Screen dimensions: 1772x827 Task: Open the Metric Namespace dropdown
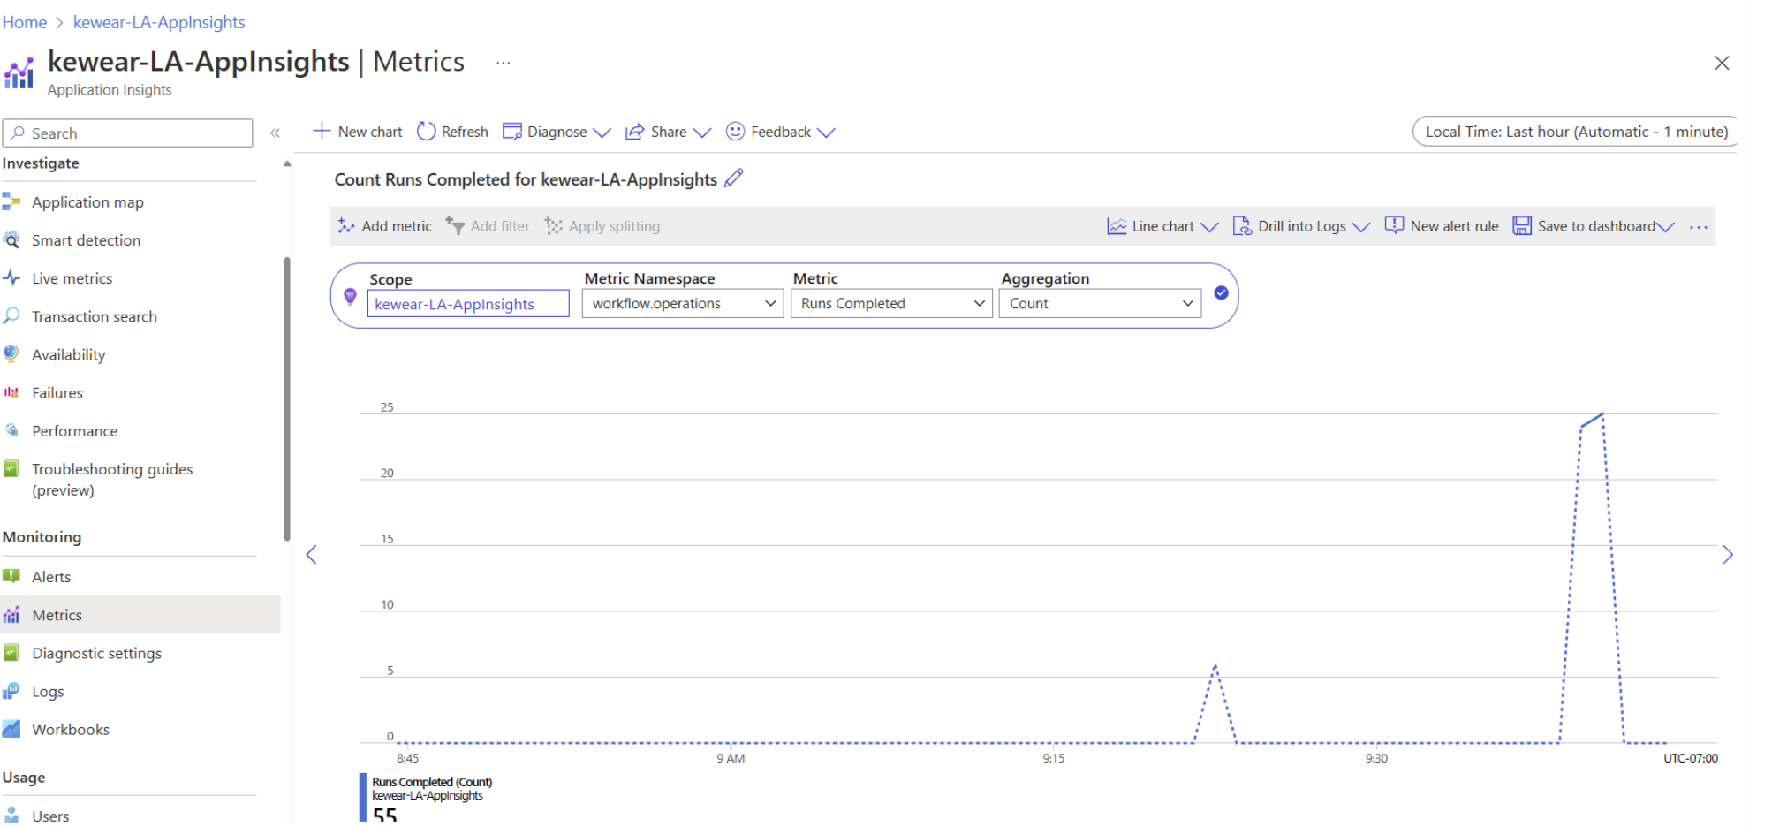tap(682, 304)
